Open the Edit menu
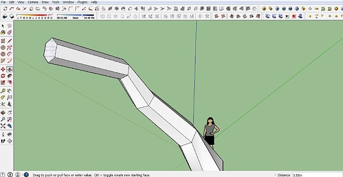The image size is (343, 177). [x=11, y=2]
